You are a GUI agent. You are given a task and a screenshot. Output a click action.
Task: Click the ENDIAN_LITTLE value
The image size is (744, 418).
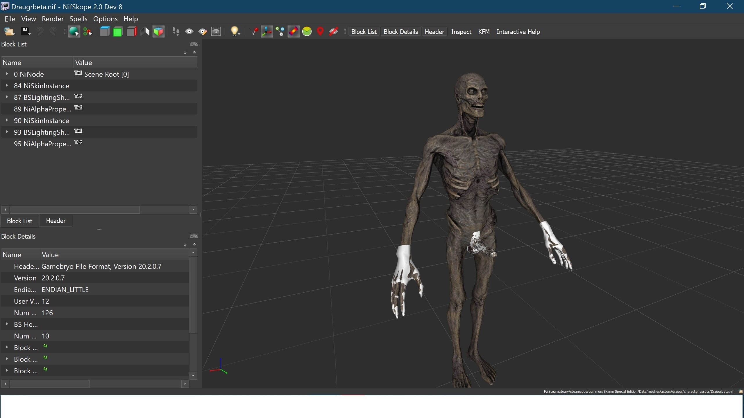click(65, 290)
